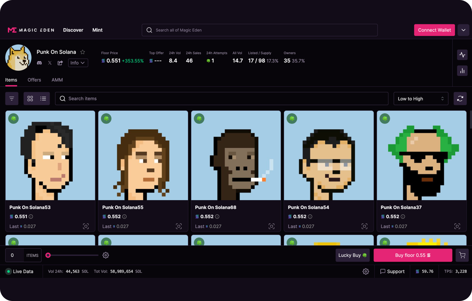The width and height of the screenshot is (472, 301).
Task: Quick view Punk On Solana55 with the scan icon
Action: [x=179, y=226]
